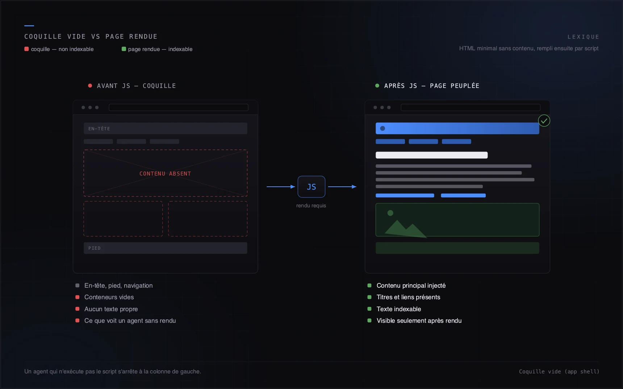Click the green dot before APRÈS JS
This screenshot has height=389, width=623.
coord(377,86)
